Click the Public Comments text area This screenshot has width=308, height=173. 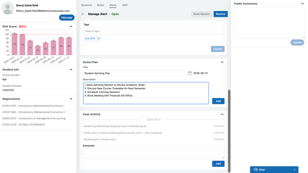pos(269,23)
